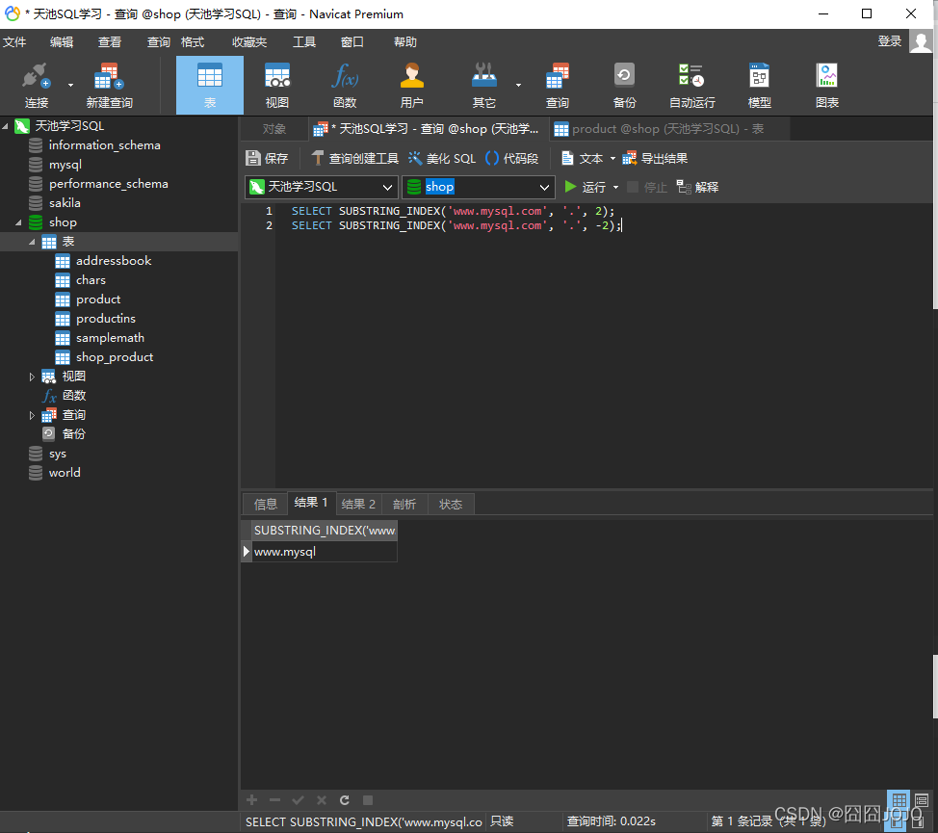Click line 2 of the SQL editor
The height and width of the screenshot is (833, 938).
point(456,225)
